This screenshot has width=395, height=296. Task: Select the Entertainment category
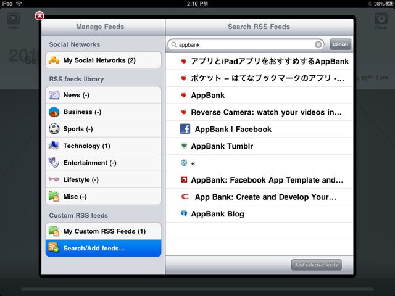pos(103,163)
